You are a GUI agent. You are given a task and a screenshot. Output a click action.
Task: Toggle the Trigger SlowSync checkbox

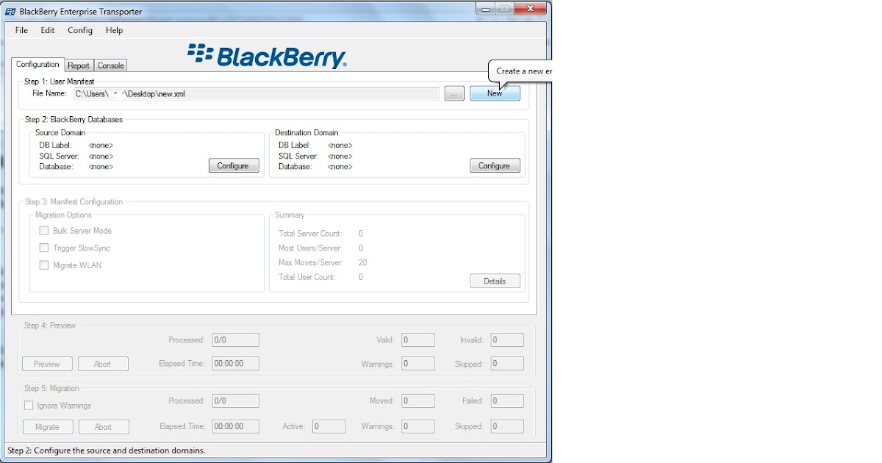click(x=44, y=248)
